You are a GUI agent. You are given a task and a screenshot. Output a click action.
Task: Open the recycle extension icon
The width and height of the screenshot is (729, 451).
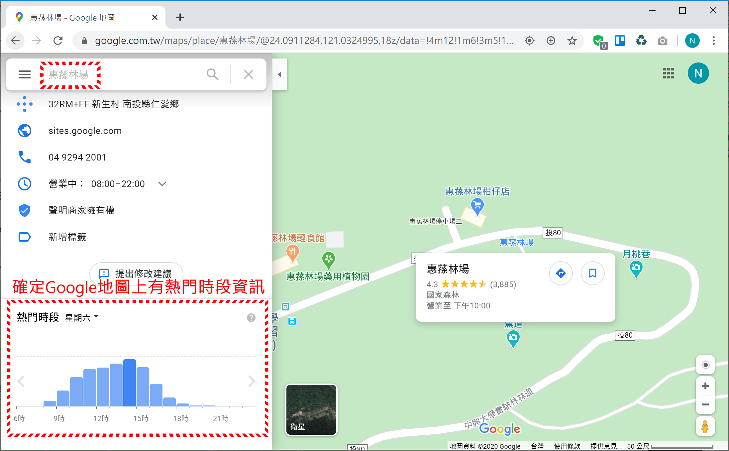pos(641,41)
